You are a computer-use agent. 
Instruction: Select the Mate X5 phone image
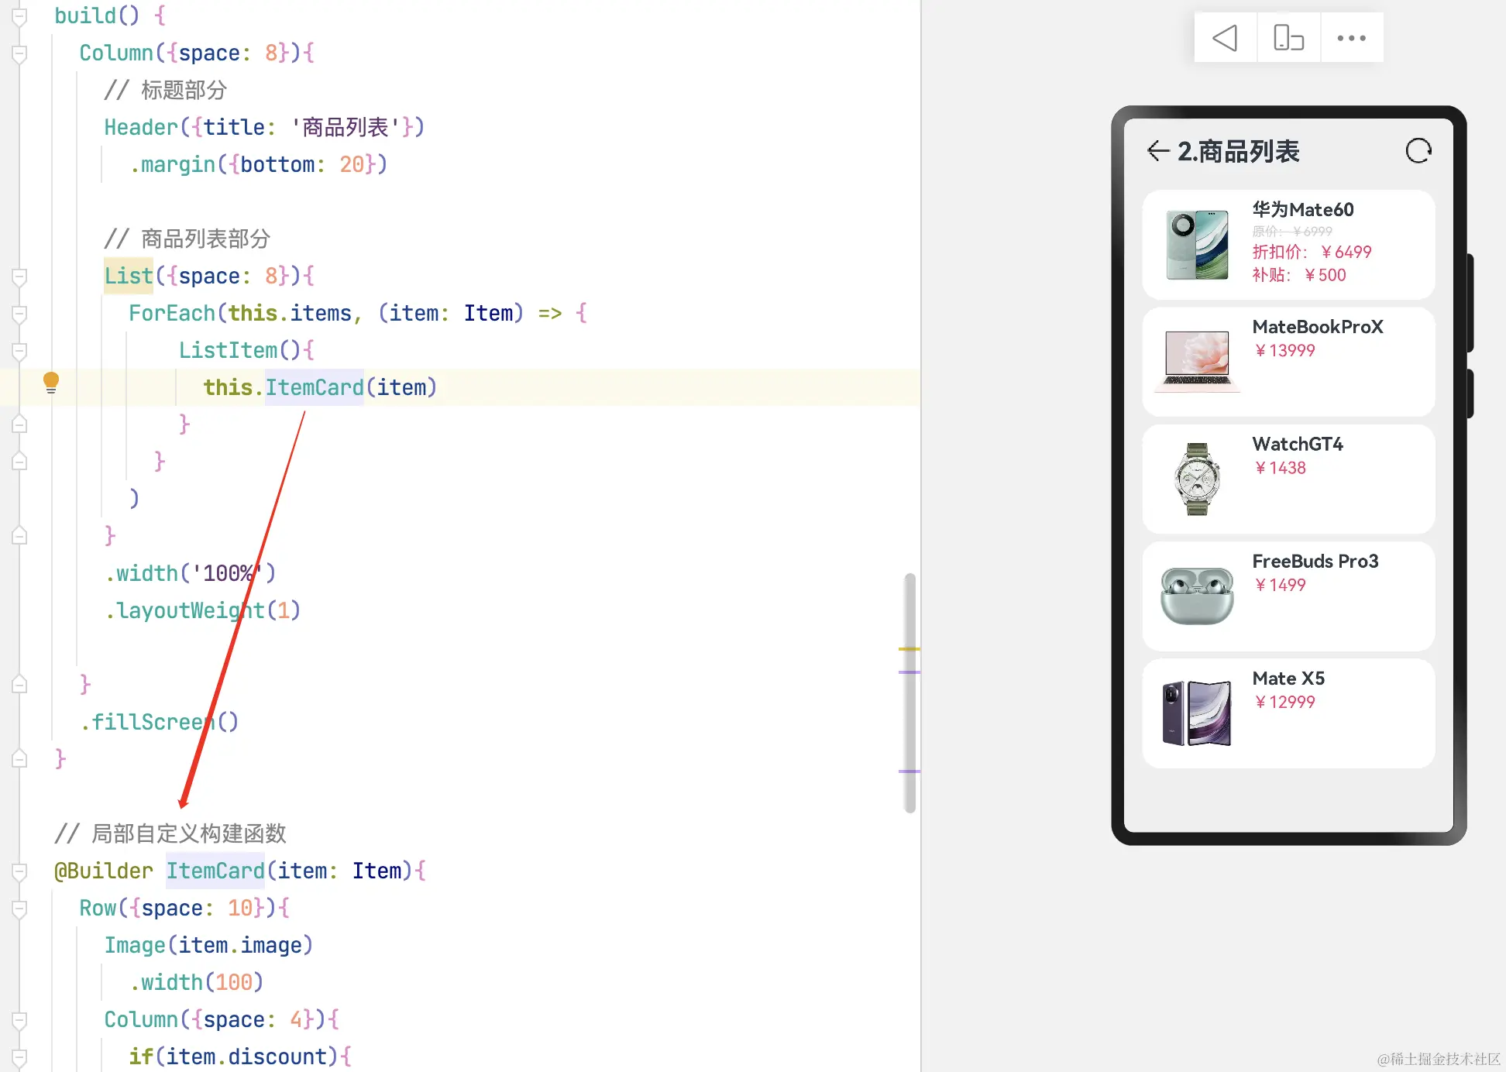(x=1197, y=713)
